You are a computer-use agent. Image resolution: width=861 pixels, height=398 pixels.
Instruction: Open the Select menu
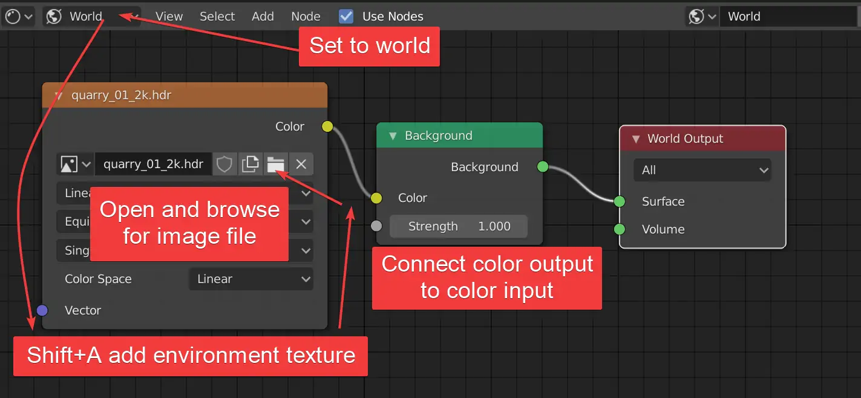click(217, 16)
